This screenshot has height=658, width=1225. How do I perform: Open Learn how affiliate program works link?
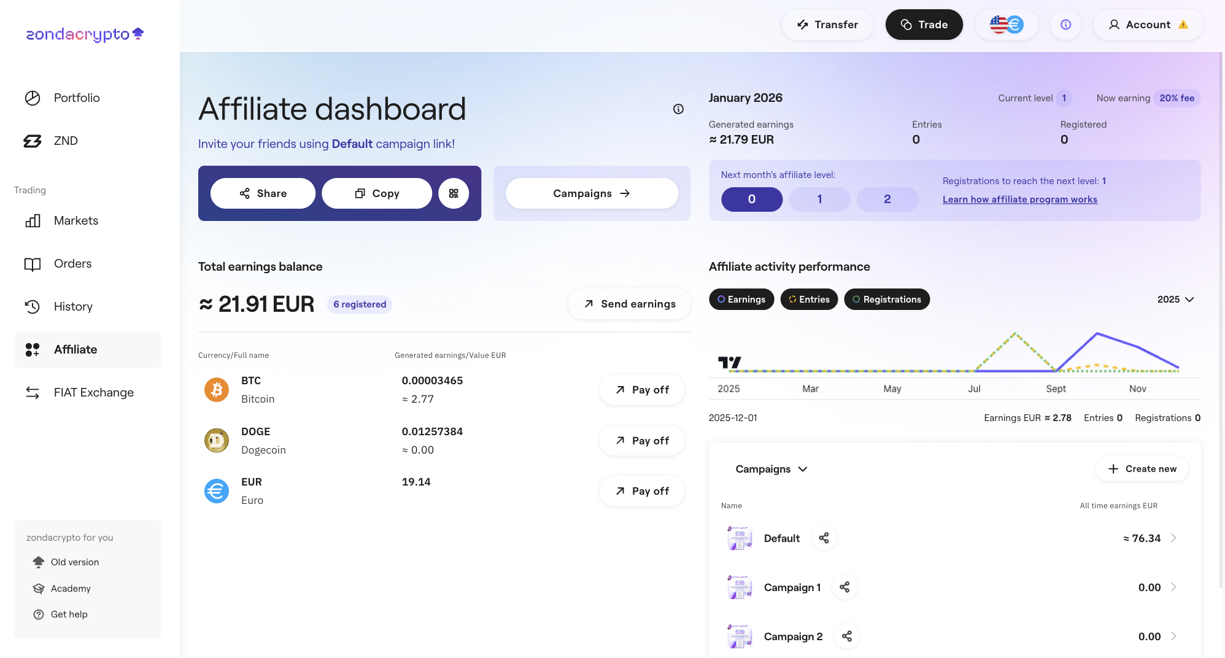pos(1019,199)
